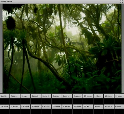This screenshot has width=124, height=114.
Task: Select the Жизнь 2 button
Action: pyautogui.click(x=109, y=107)
